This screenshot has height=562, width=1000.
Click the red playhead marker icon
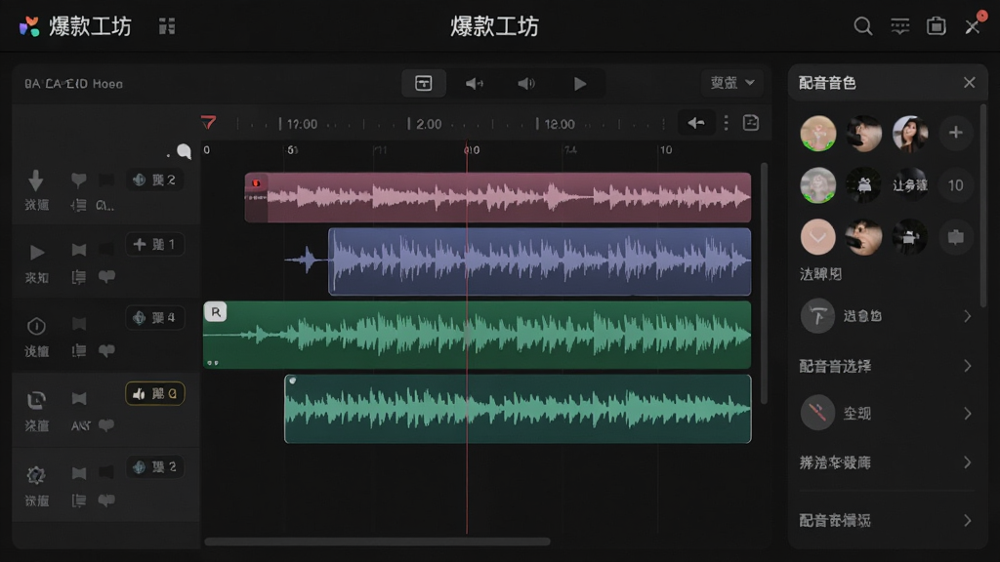tap(209, 122)
